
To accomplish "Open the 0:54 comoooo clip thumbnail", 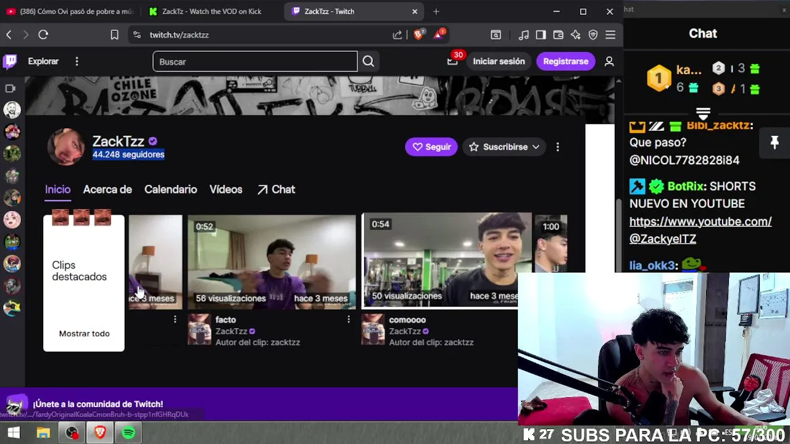I will (x=446, y=260).
